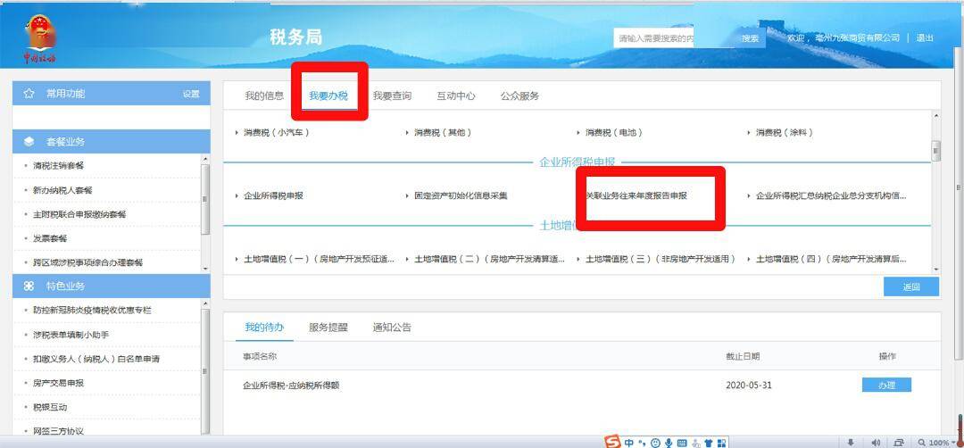This screenshot has height=448, width=964.
Task: Click the search input field in header
Action: [654, 38]
